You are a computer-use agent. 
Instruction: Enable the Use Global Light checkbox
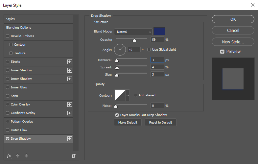149,50
